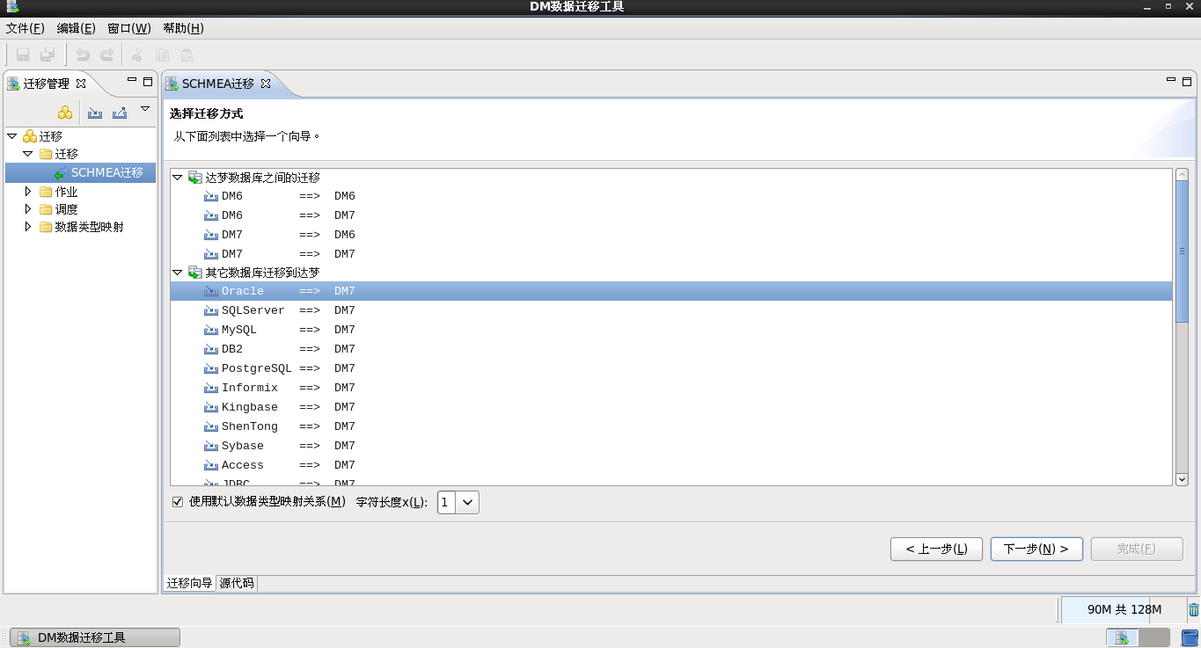Screen dimensions: 1201x648
Task: Close the SCHMEA迁移 editor tab
Action: point(266,84)
